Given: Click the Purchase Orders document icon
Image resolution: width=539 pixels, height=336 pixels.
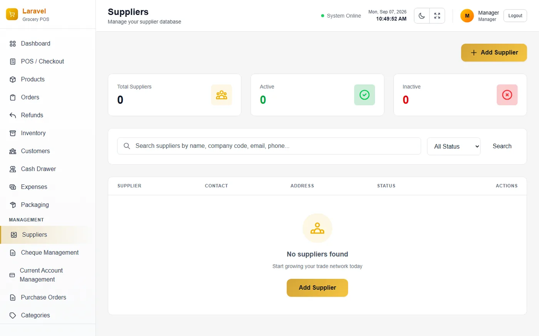Looking at the screenshot, I should pos(13,298).
